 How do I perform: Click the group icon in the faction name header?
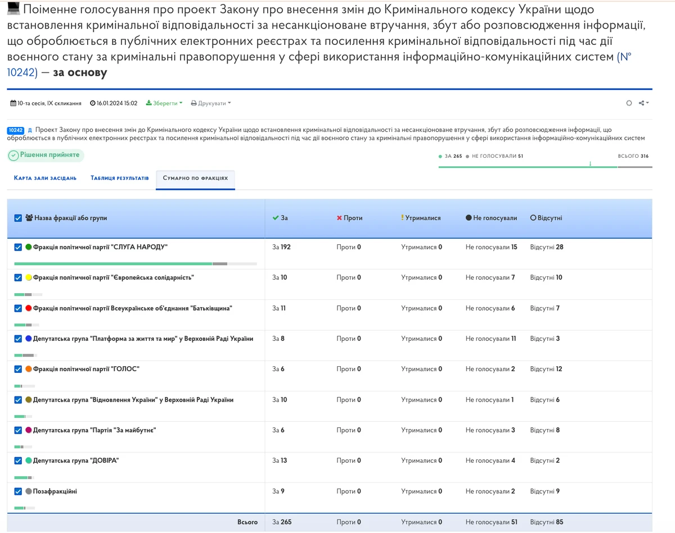click(x=29, y=218)
